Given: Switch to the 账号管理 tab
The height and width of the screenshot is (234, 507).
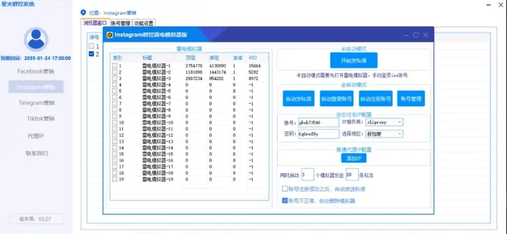Looking at the screenshot, I should click(120, 23).
